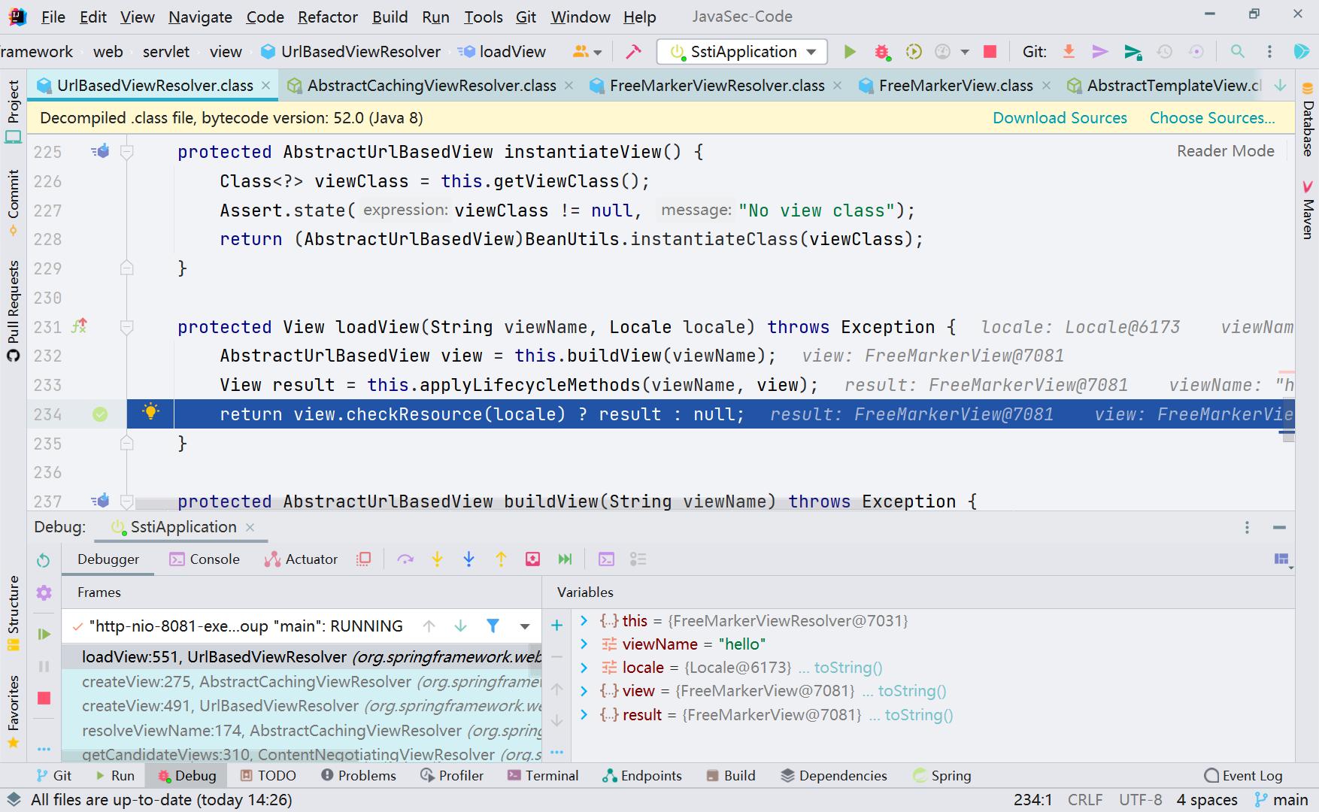This screenshot has width=1319, height=812.
Task: Click the Step Into icon in debug toolbar
Action: (437, 559)
